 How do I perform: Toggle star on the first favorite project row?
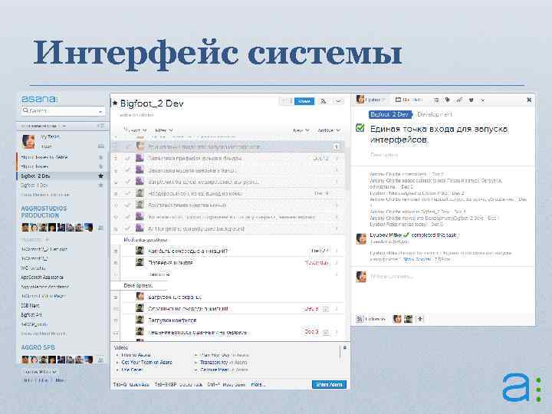click(x=100, y=157)
